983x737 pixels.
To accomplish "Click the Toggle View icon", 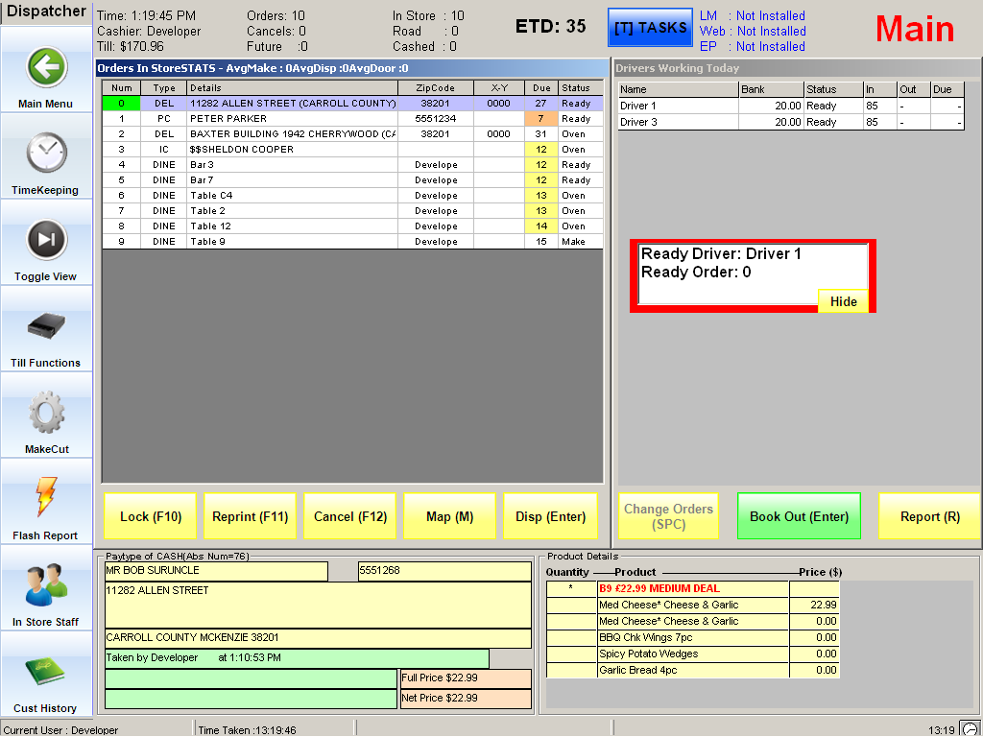I will (x=46, y=239).
